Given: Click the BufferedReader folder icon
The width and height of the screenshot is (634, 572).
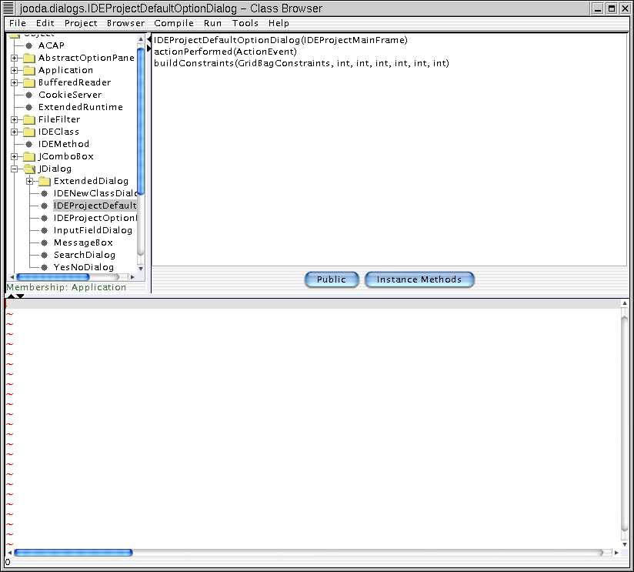Looking at the screenshot, I should 29,83.
